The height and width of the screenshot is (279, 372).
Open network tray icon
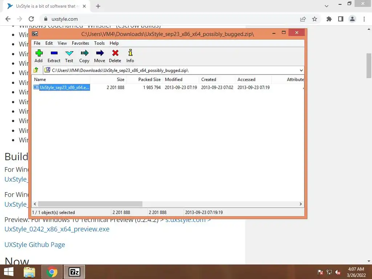click(329, 272)
